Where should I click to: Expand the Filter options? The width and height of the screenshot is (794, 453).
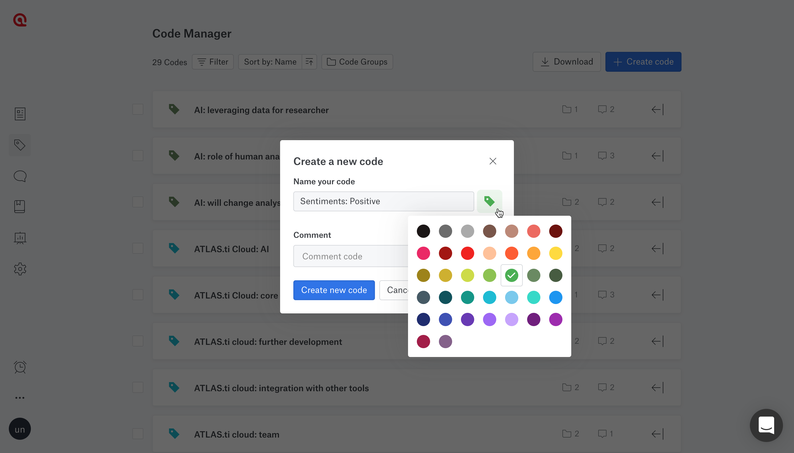pyautogui.click(x=213, y=62)
